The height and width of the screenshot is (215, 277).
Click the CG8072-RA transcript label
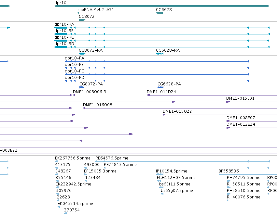(x=90, y=50)
